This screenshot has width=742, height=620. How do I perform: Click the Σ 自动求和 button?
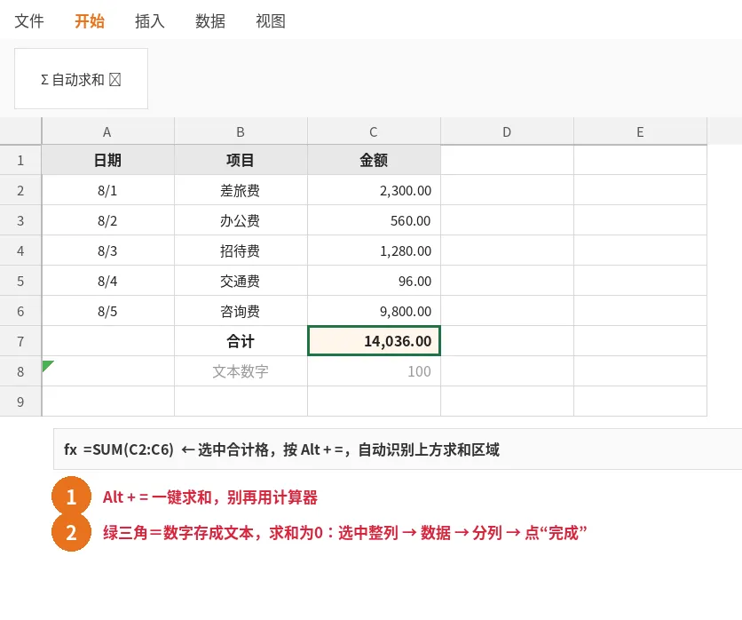pyautogui.click(x=81, y=79)
